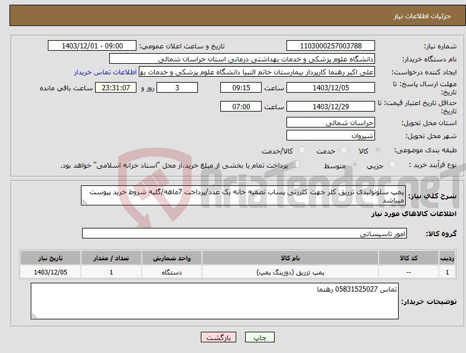The image size is (466, 353).
Task: Select the خدمت radio button
Action: (x=344, y=150)
